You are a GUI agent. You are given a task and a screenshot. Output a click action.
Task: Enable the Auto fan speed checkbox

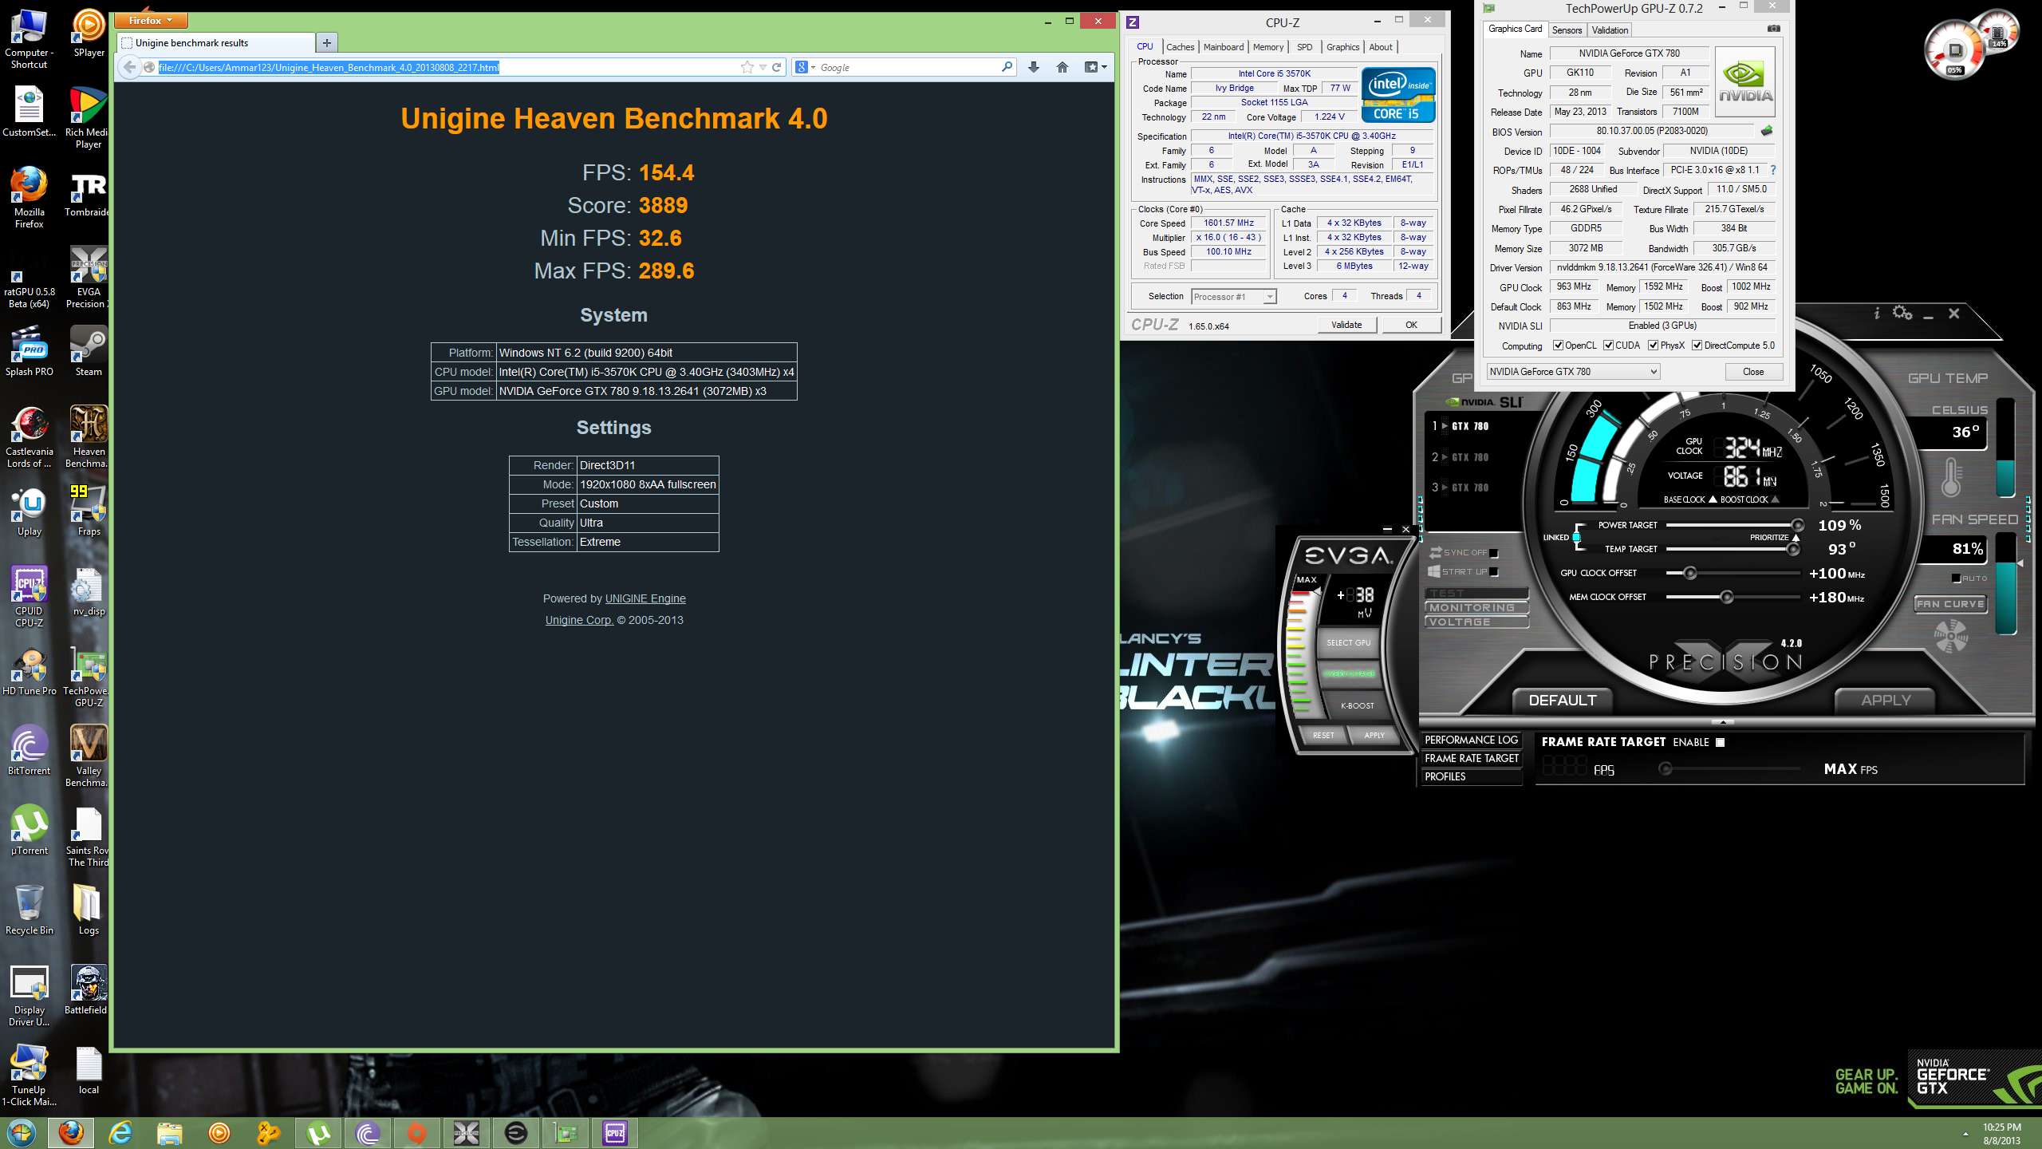pos(1956,578)
